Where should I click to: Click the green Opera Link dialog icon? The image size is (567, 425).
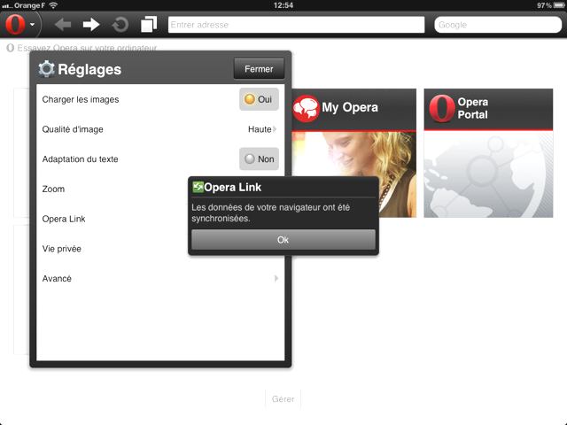point(198,187)
